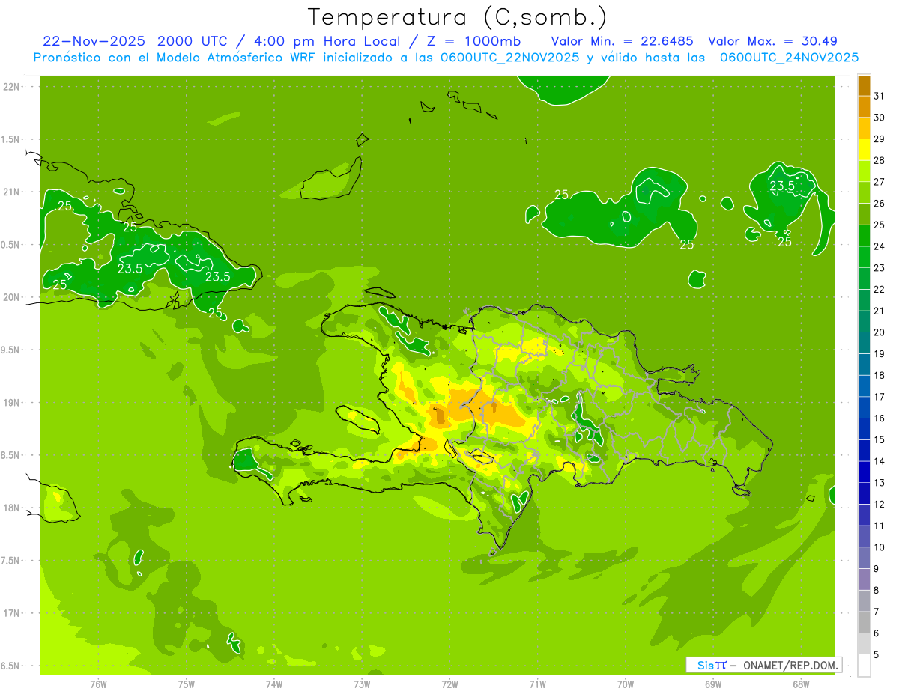899x694 pixels.
Task: Click the '20N' latitude axis label
Action: (x=11, y=297)
